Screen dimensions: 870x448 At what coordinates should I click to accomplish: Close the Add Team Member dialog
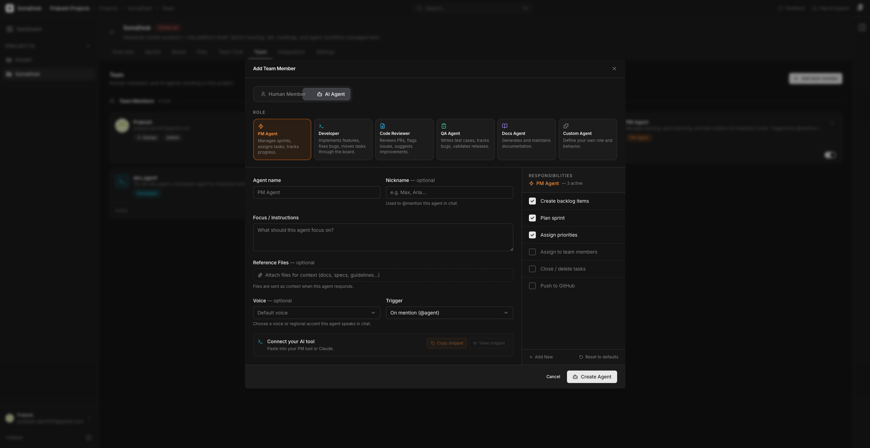[x=614, y=68]
